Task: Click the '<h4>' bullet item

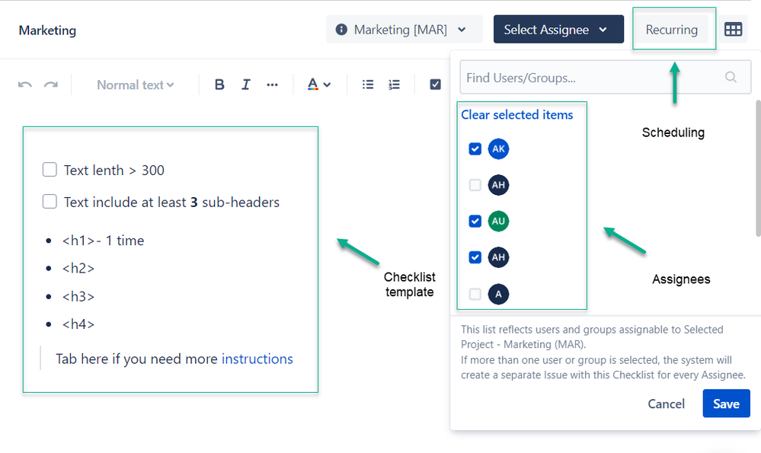Action: click(x=78, y=324)
